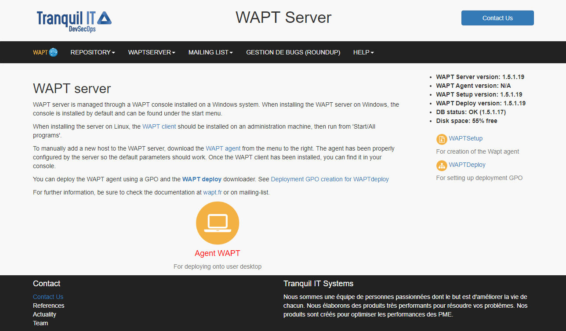Image resolution: width=566 pixels, height=331 pixels.
Task: Open Gestion de Bugs (Roundup) menu item
Action: pos(293,52)
